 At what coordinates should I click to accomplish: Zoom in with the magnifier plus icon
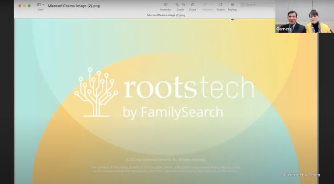click(183, 5)
